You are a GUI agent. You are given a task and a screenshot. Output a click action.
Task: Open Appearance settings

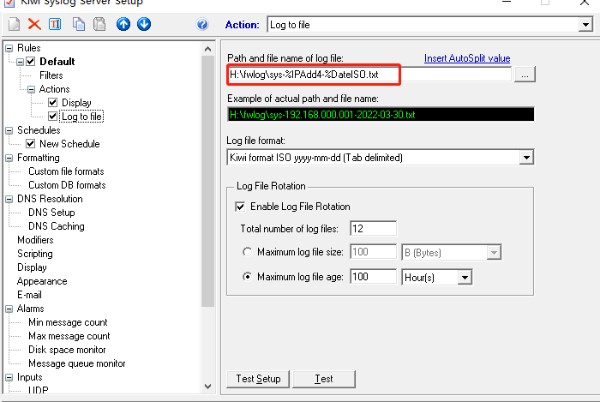click(x=42, y=281)
